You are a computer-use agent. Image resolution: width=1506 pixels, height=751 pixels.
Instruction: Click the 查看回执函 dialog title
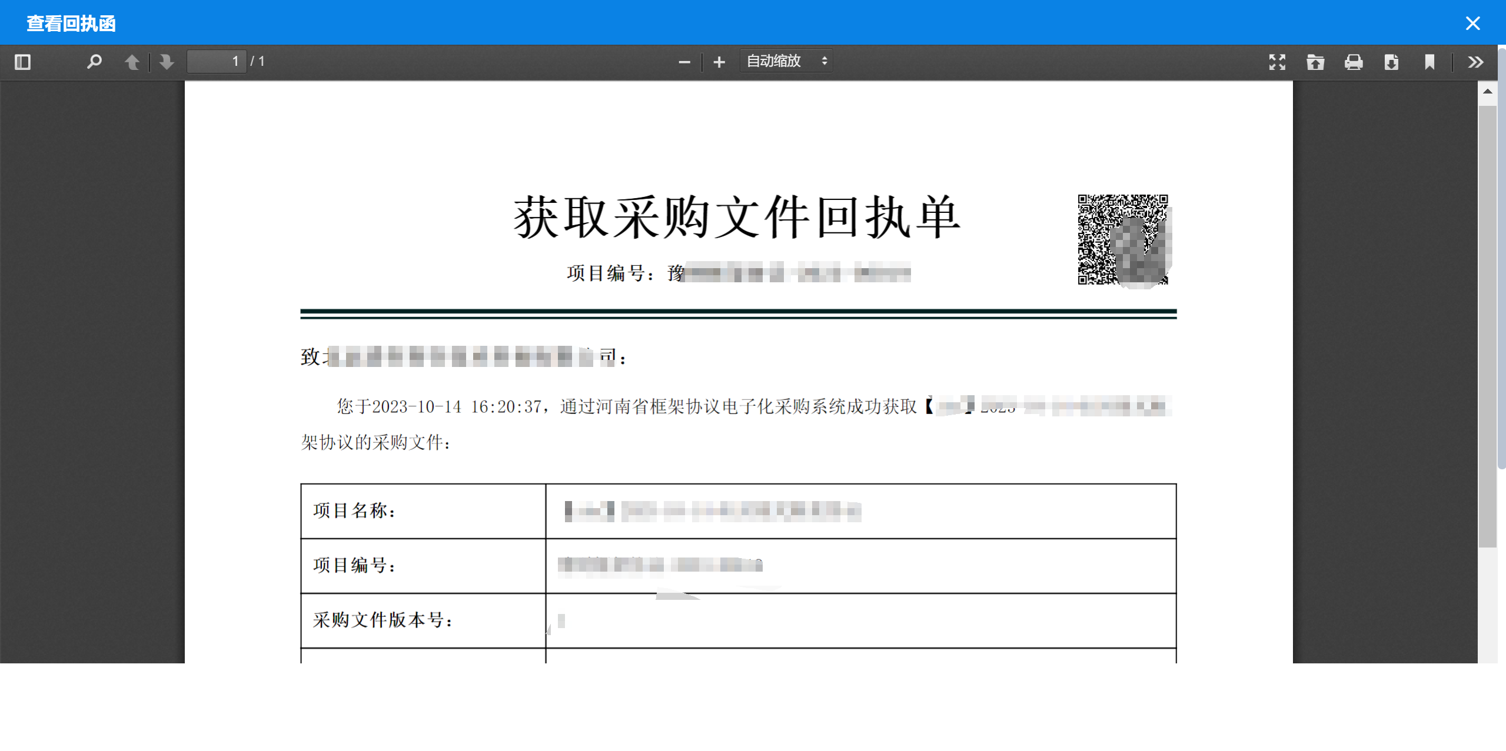pos(71,24)
